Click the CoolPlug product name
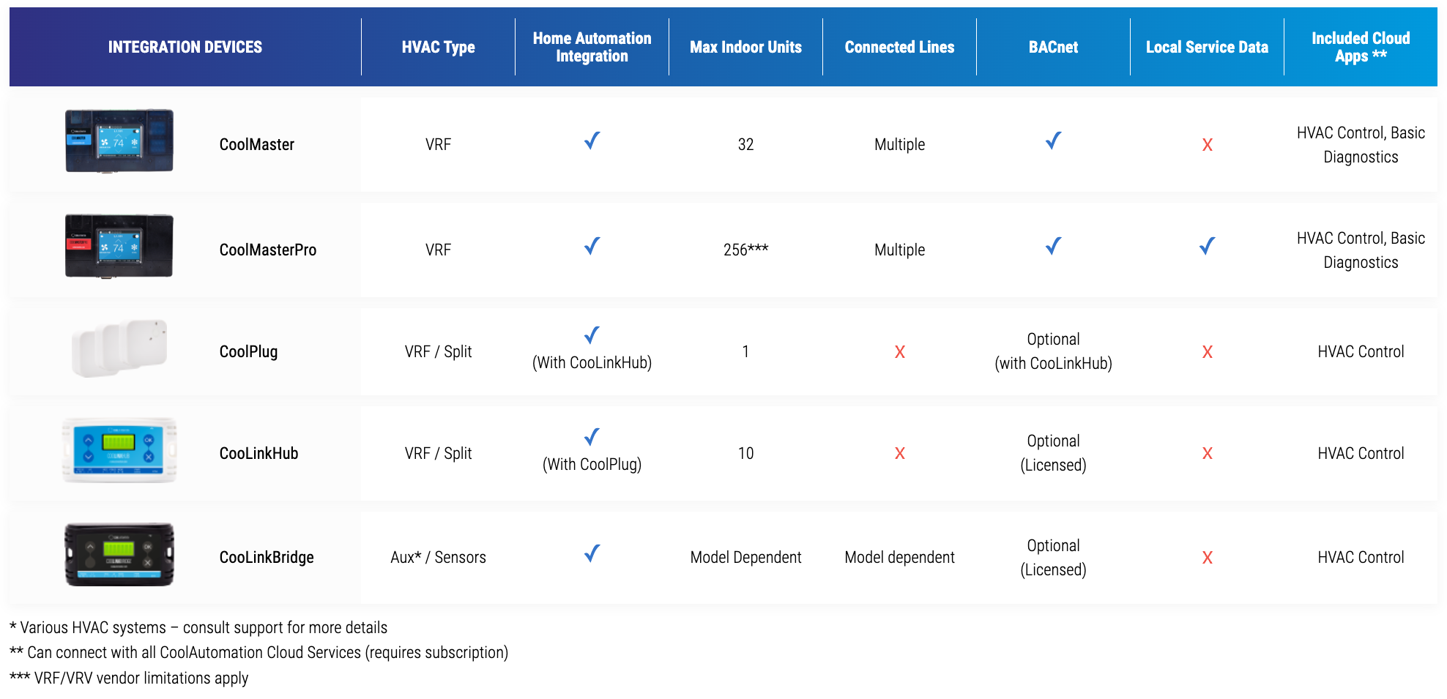The height and width of the screenshot is (699, 1447). coord(248,351)
